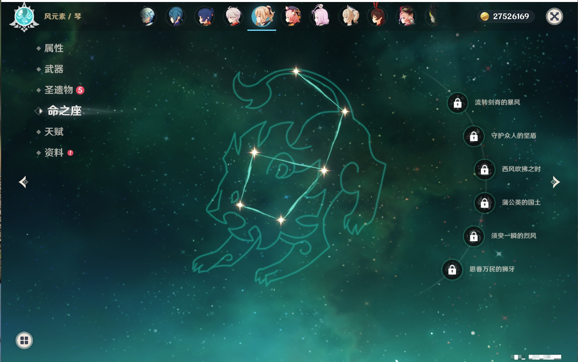Image resolution: width=578 pixels, height=362 pixels.
Task: Pick Barbara's blonde twin-tail avatar
Action: [349, 17]
